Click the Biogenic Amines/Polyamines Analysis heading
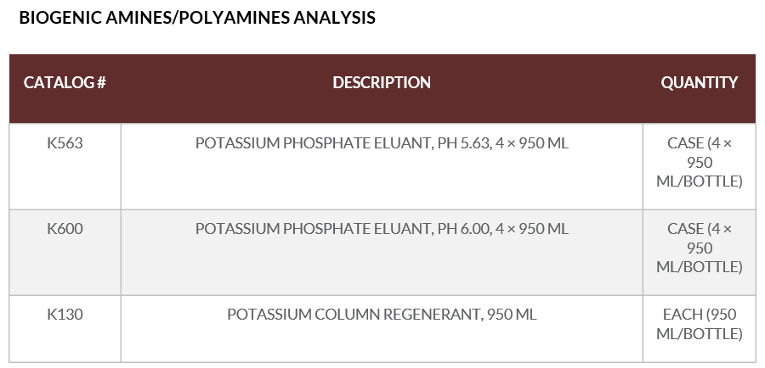The image size is (765, 368). point(197,18)
